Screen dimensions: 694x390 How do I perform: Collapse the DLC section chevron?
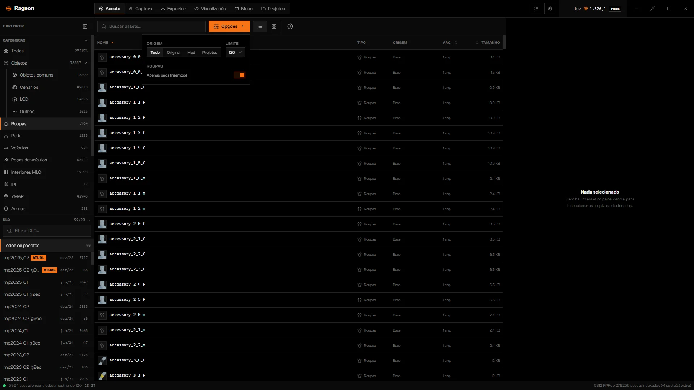89,220
